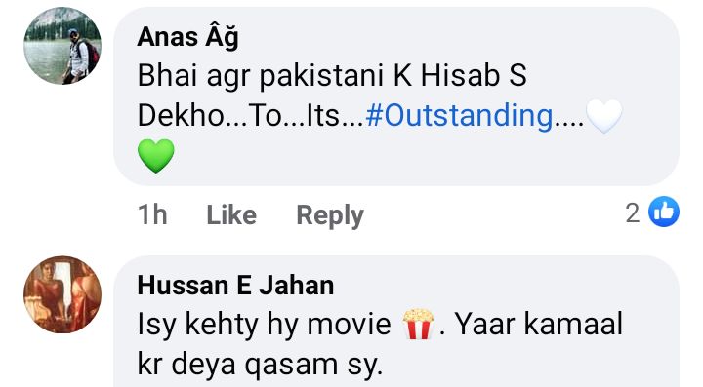This screenshot has height=387, width=703.
Task: Like Anas Âğ's comment
Action: pyautogui.click(x=231, y=214)
